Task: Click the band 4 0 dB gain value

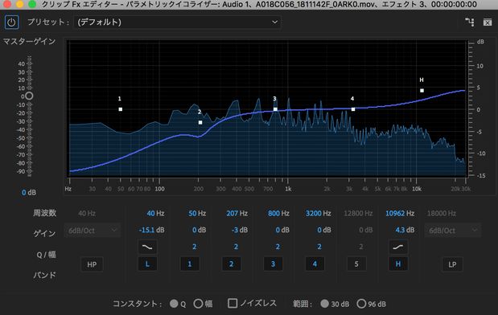Action: pyautogui.click(x=324, y=230)
